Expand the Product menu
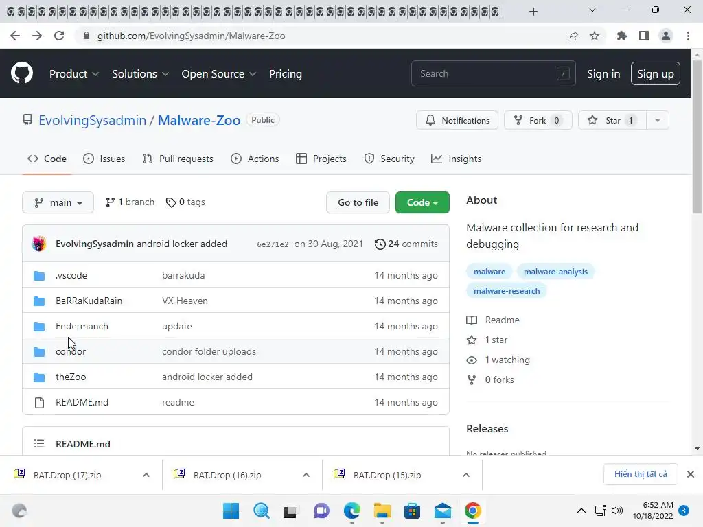Screen dimensions: 703x527 tap(74, 73)
